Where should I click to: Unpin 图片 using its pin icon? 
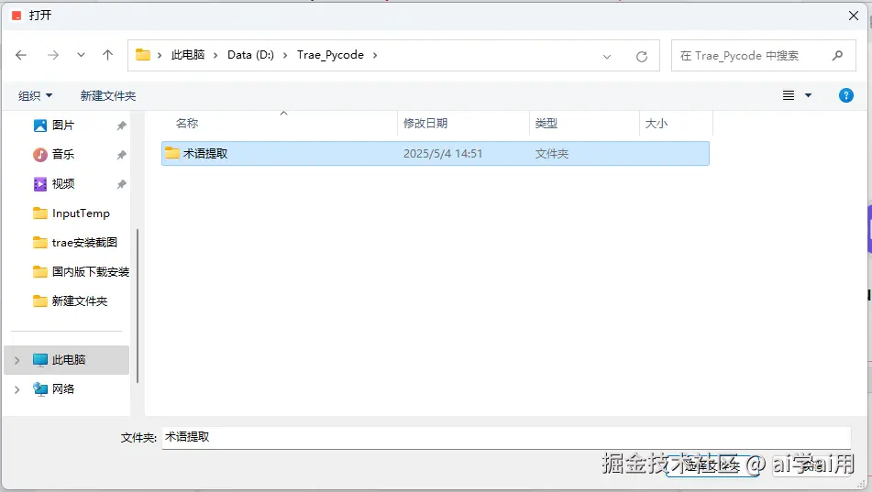click(121, 126)
